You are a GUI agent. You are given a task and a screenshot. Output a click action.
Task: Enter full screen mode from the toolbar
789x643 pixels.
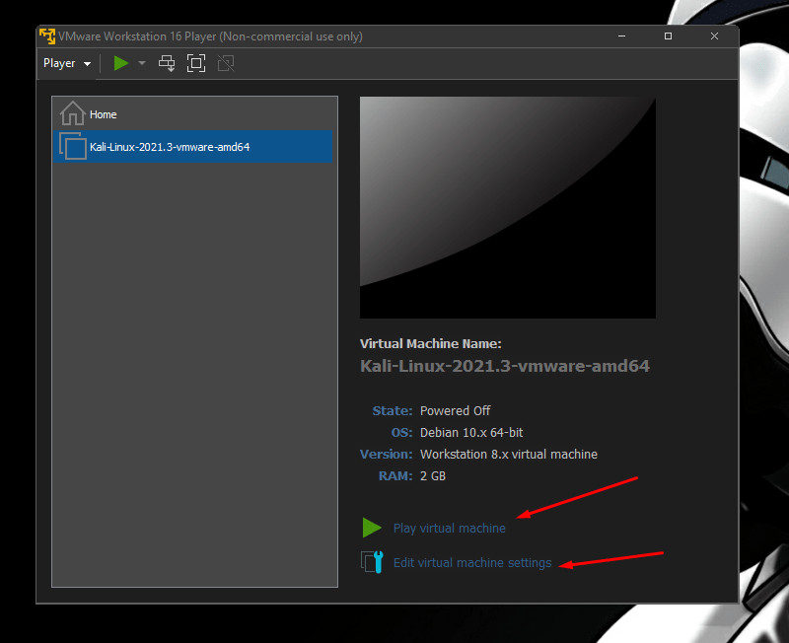click(196, 63)
